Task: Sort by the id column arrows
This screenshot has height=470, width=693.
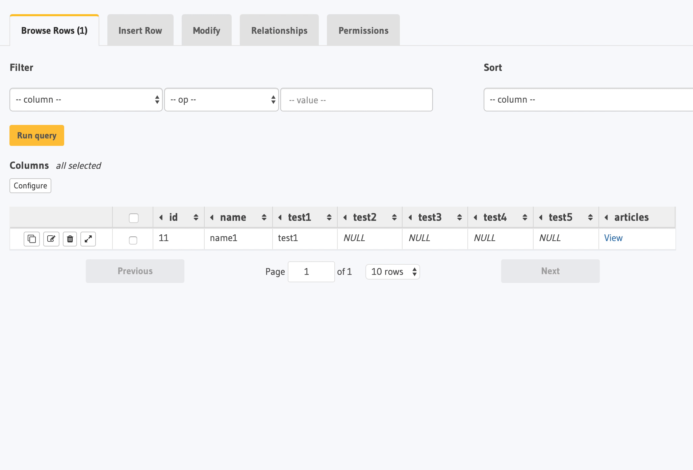Action: coord(196,217)
